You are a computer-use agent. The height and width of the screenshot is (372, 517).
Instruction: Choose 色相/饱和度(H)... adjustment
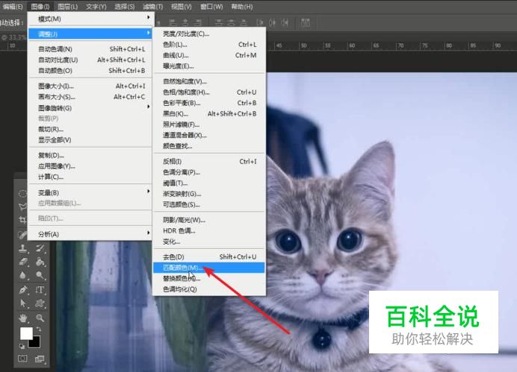tap(209, 92)
